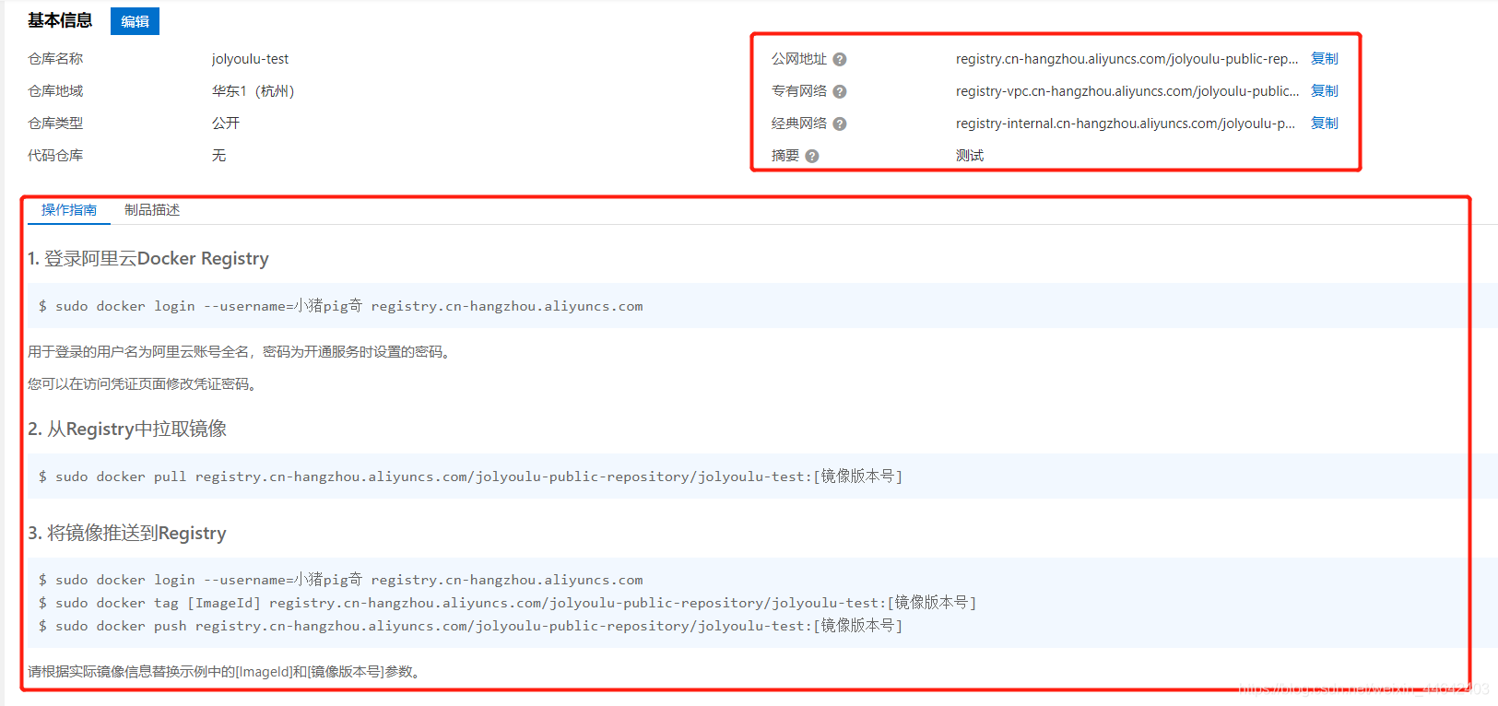The height and width of the screenshot is (706, 1498).
Task: Click the help icon next to 摘要
Action: [812, 156]
